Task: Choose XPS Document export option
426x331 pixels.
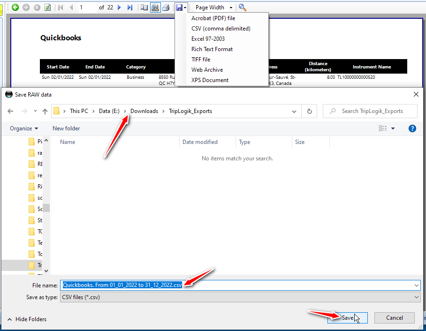Action: [x=210, y=80]
